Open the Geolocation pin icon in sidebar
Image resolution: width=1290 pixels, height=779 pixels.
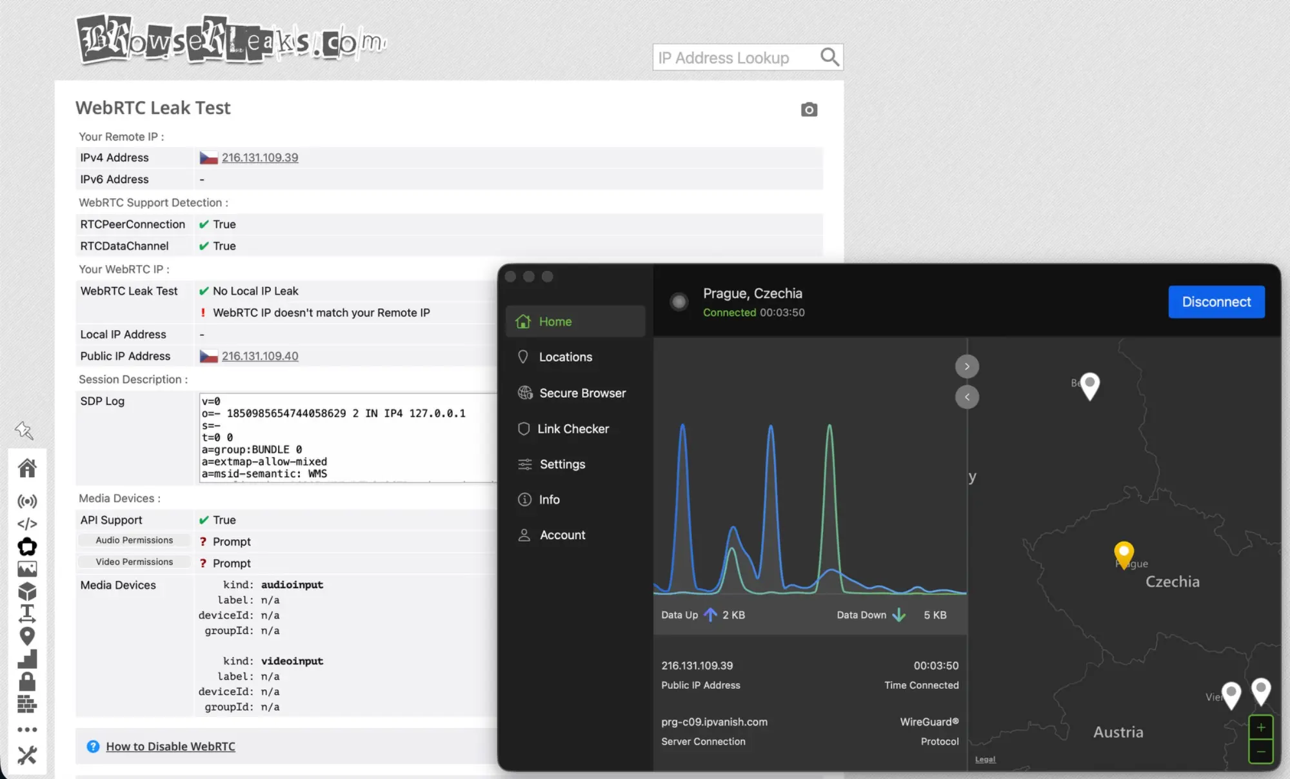coord(27,636)
